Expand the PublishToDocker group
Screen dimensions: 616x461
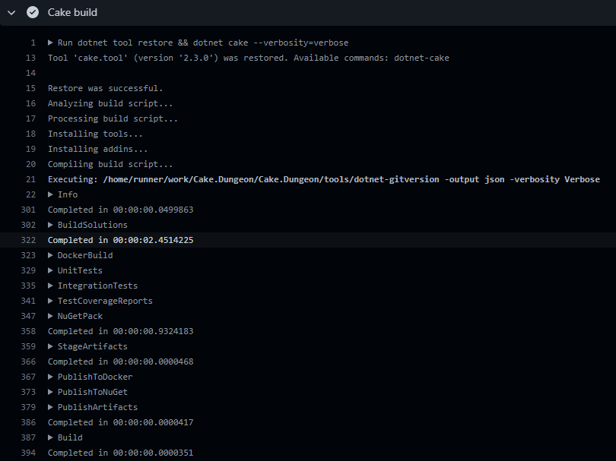click(x=51, y=377)
